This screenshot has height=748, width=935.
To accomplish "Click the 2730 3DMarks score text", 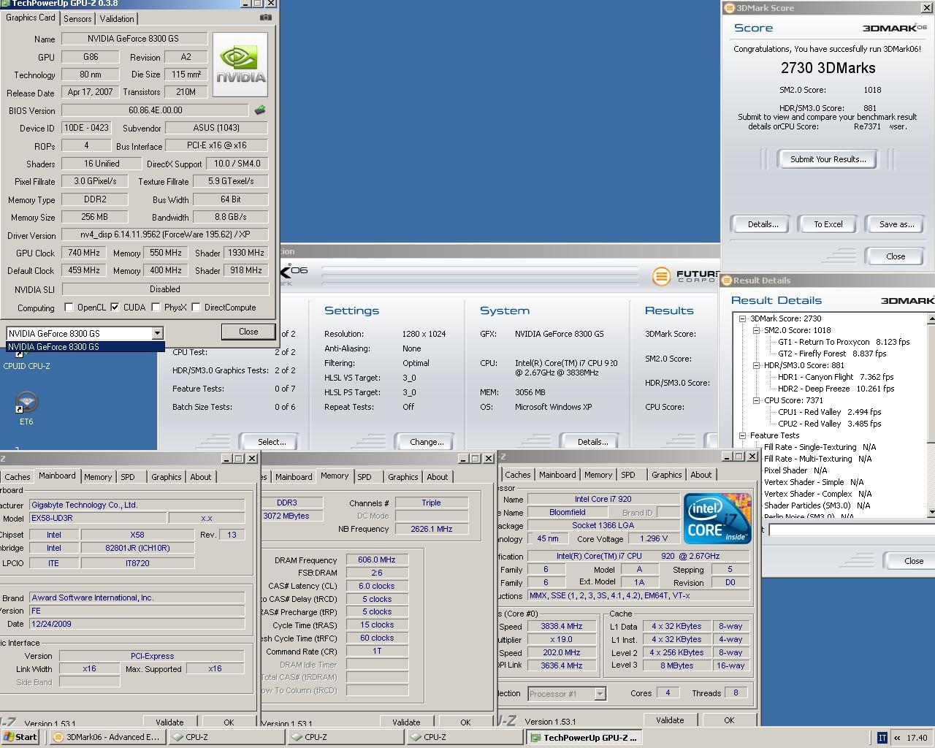I will 828,68.
